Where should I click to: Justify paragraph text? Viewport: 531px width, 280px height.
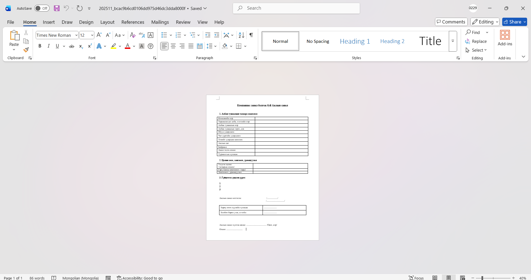[191, 46]
